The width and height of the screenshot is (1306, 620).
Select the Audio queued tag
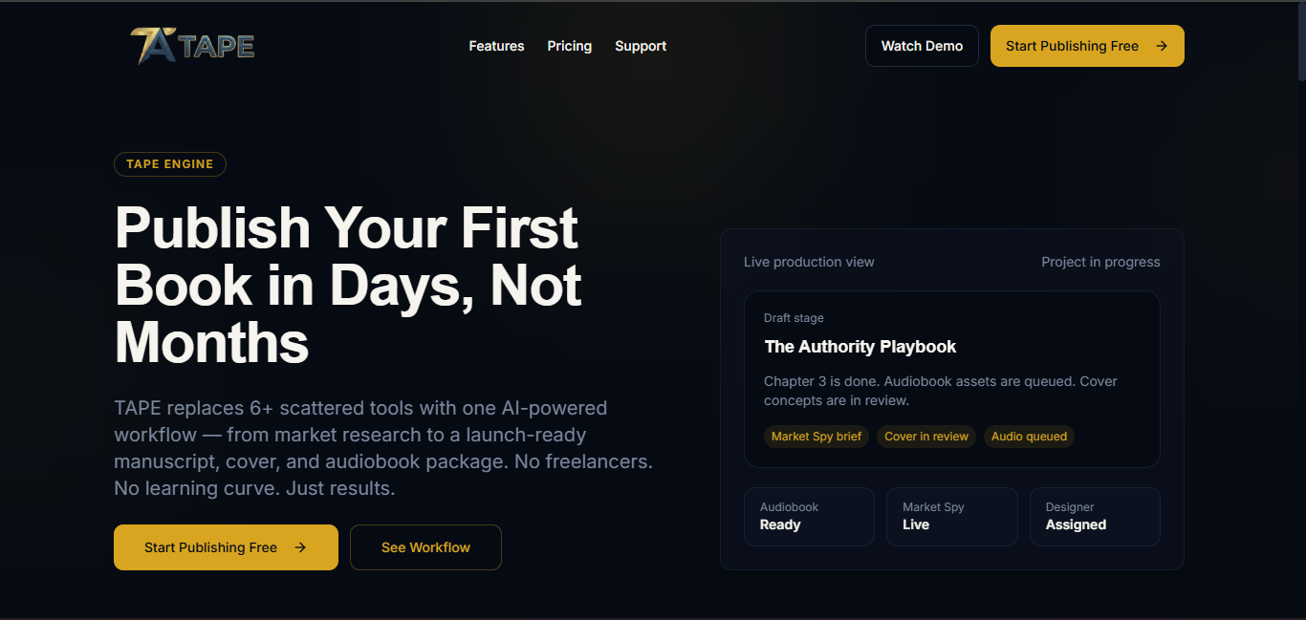1029,437
